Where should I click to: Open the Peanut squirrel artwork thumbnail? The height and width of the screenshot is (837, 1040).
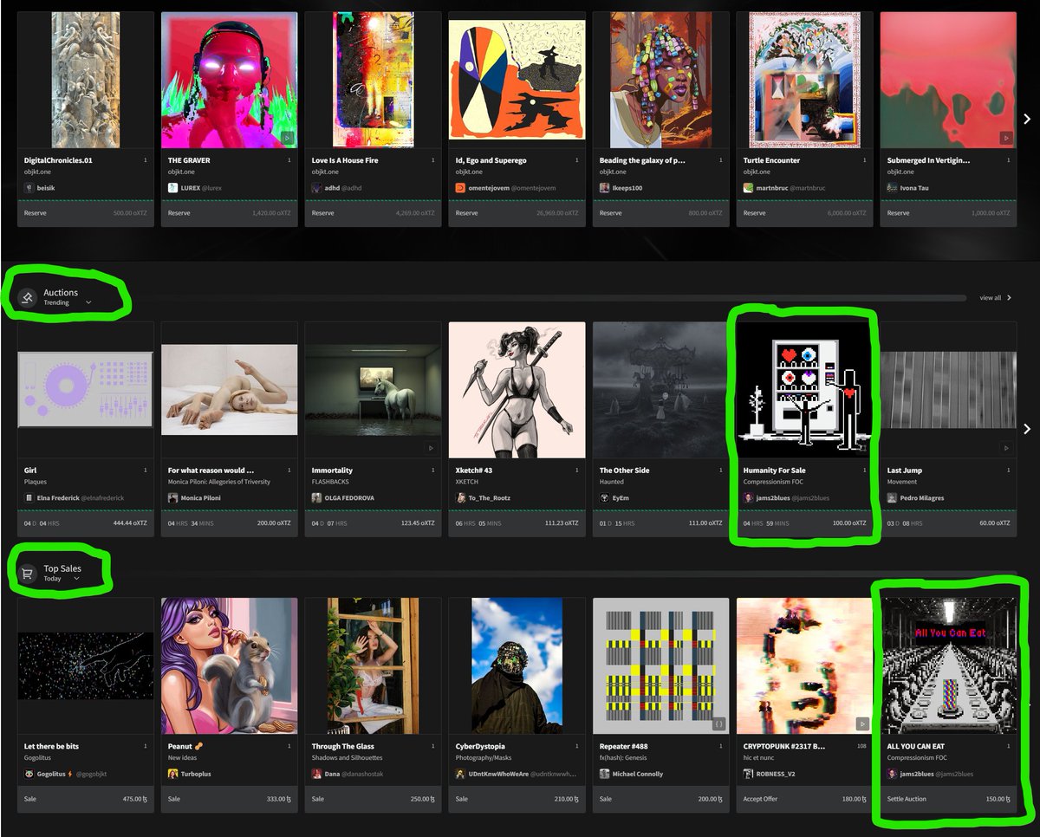(x=229, y=665)
